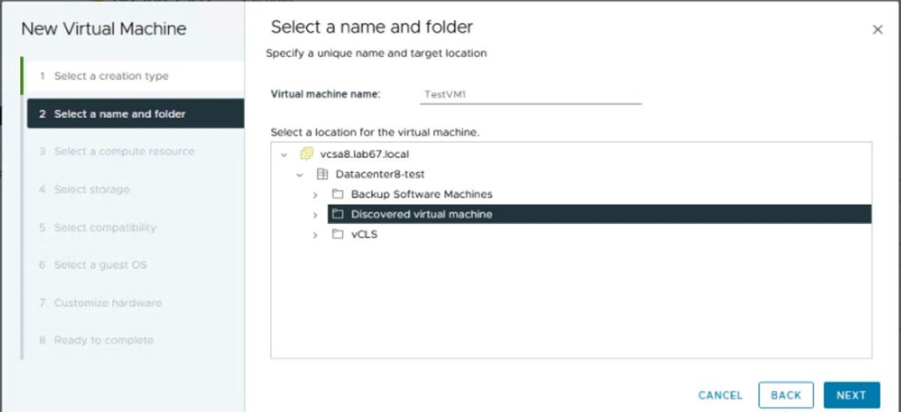Click the Back button
Image resolution: width=901 pixels, height=412 pixels.
coord(786,394)
